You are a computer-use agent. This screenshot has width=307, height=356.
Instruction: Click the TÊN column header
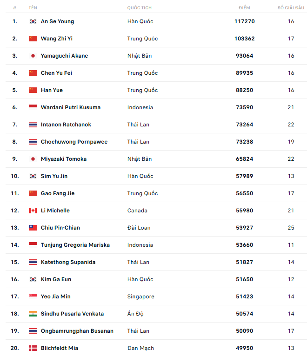click(x=33, y=8)
